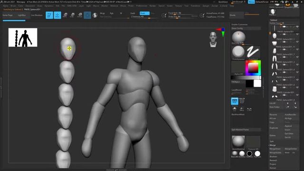The image size is (304, 171).
Task: Click the XYZ axis orientation gizmo
Action: [221, 33]
